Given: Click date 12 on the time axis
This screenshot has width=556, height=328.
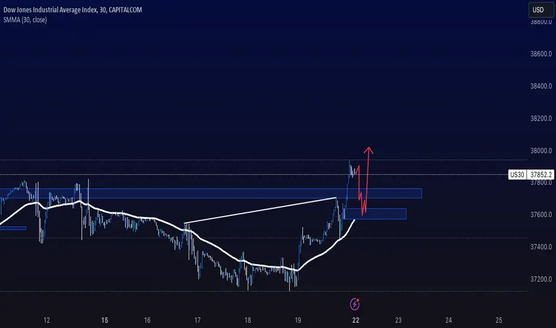Looking at the screenshot, I should pos(47,320).
